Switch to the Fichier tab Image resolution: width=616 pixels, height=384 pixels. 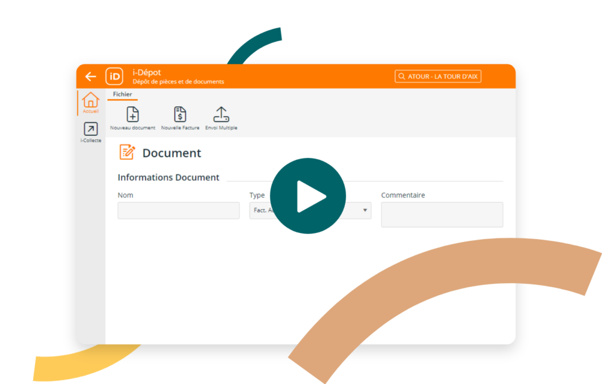tap(123, 94)
